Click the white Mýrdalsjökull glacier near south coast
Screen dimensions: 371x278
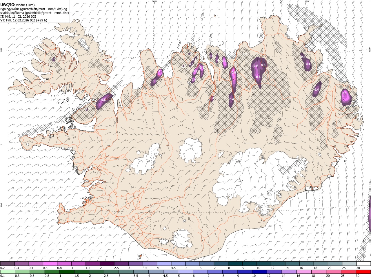(x=182, y=239)
